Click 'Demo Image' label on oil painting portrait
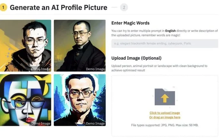The width and height of the screenshot is (221, 138). tap(95, 69)
